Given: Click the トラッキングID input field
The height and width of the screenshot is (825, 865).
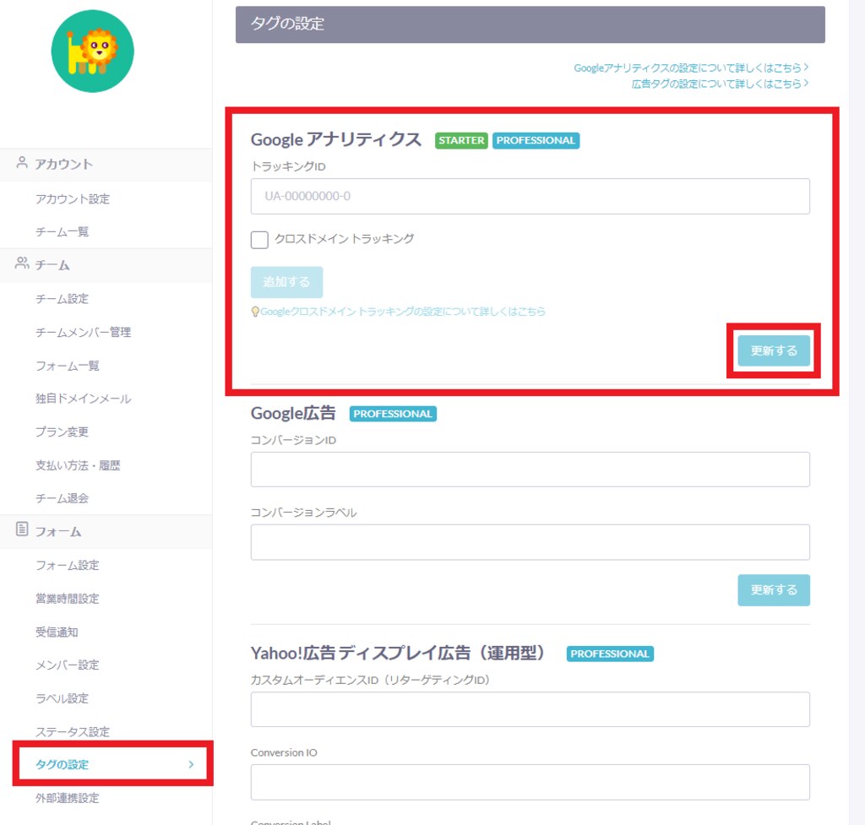Looking at the screenshot, I should (x=530, y=196).
